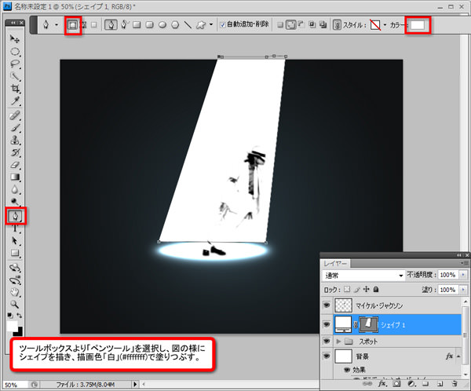Open the custom shape options dropdown arrow

tap(213, 24)
